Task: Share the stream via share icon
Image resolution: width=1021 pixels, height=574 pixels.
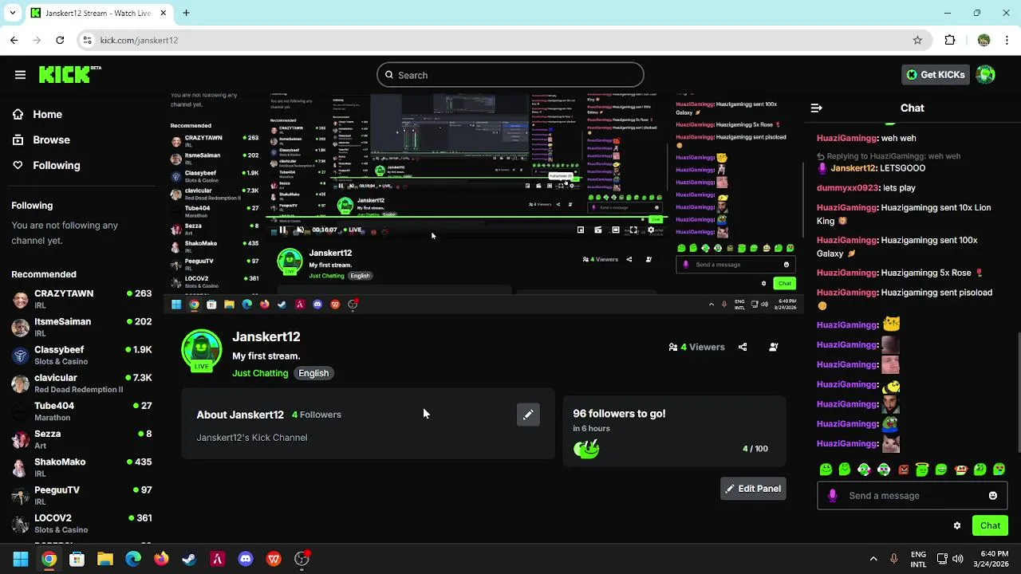Action: 743,347
